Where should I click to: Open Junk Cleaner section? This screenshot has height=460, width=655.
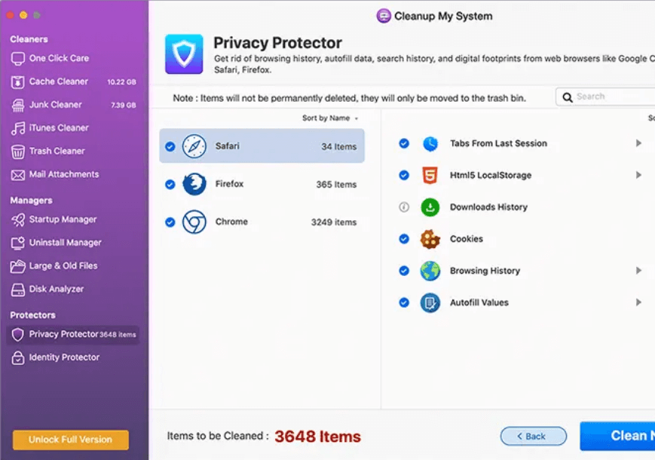pos(73,106)
